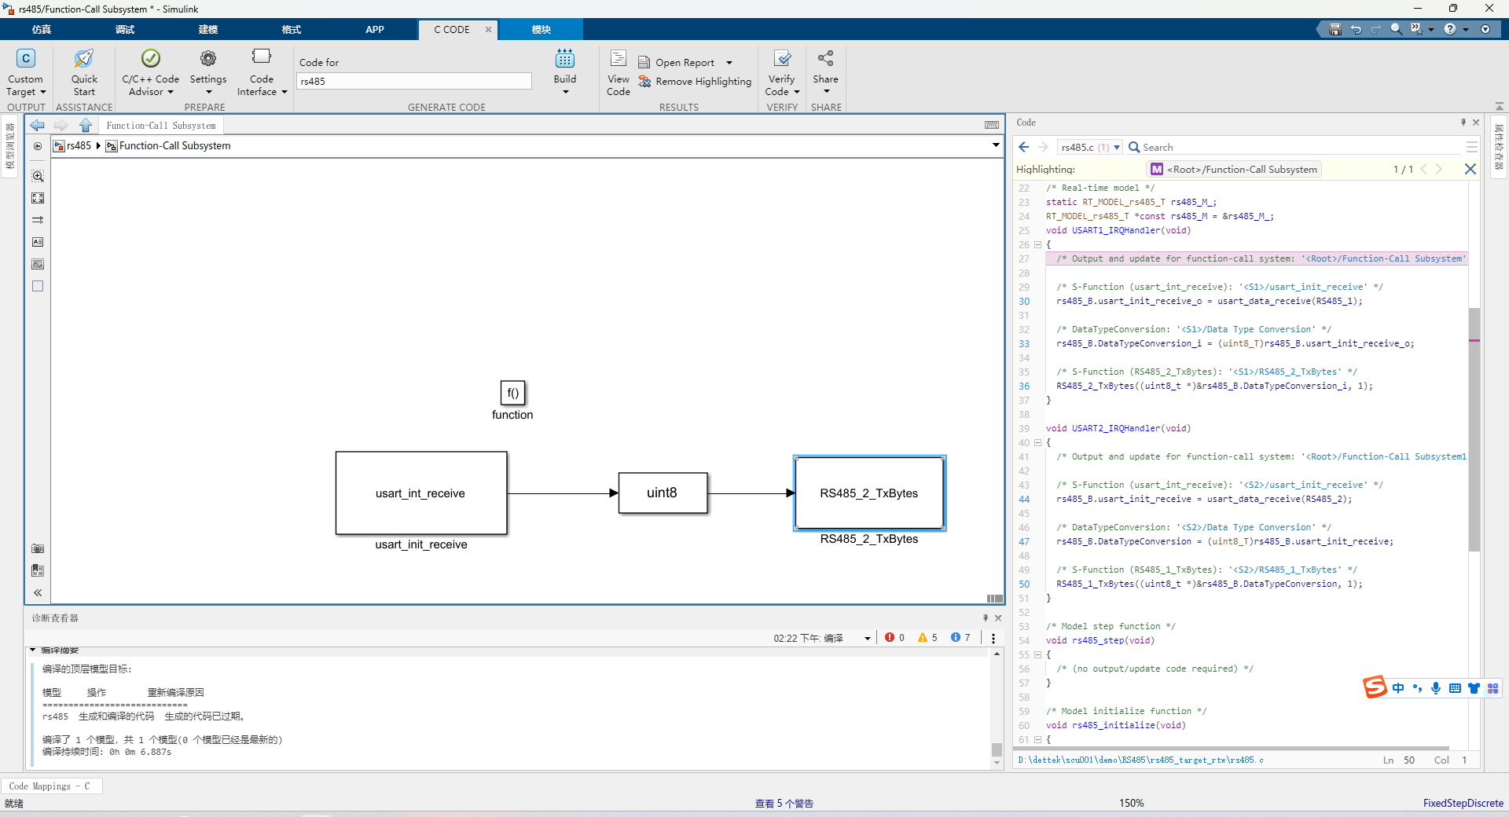1509x817 pixels.
Task: Switch to the APP tab
Action: click(x=375, y=29)
